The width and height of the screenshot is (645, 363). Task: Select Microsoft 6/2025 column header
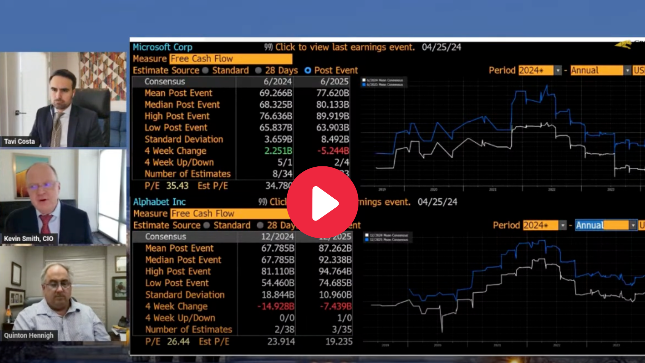[335, 82]
